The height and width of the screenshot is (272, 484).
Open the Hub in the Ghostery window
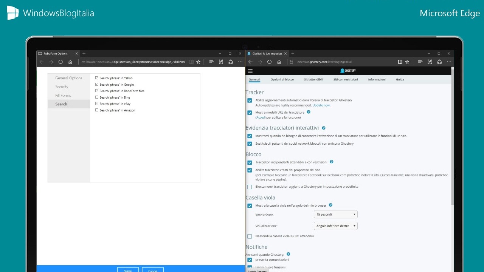420,62
